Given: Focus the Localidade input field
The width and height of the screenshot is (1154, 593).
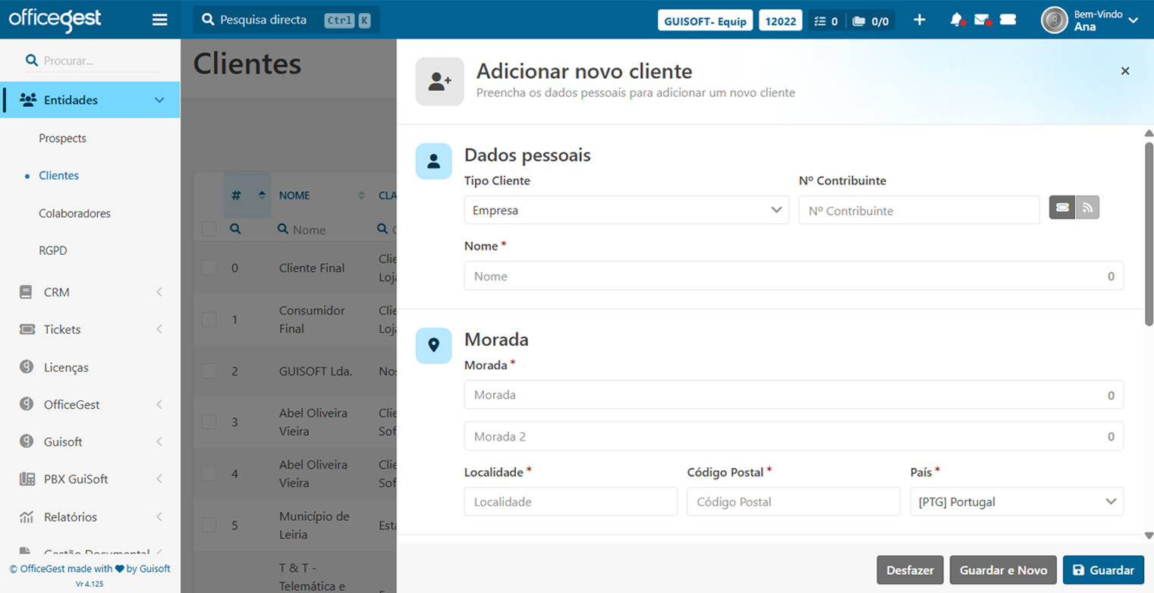Looking at the screenshot, I should click(571, 501).
